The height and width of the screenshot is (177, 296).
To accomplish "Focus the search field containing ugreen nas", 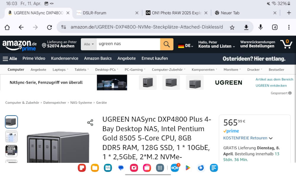I will pos(128,44).
